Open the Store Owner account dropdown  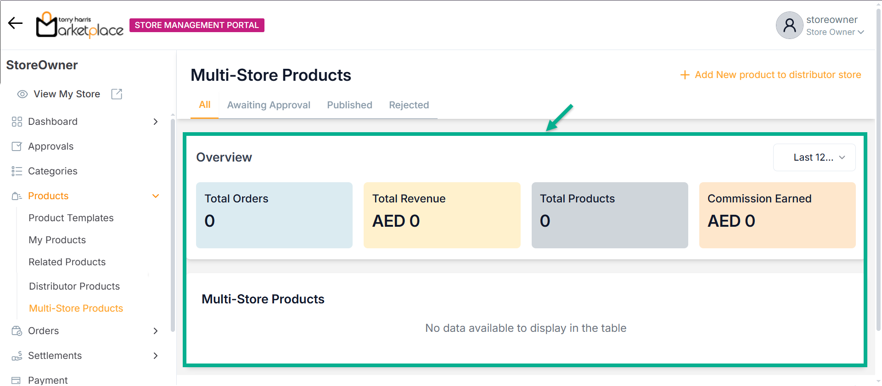point(835,32)
